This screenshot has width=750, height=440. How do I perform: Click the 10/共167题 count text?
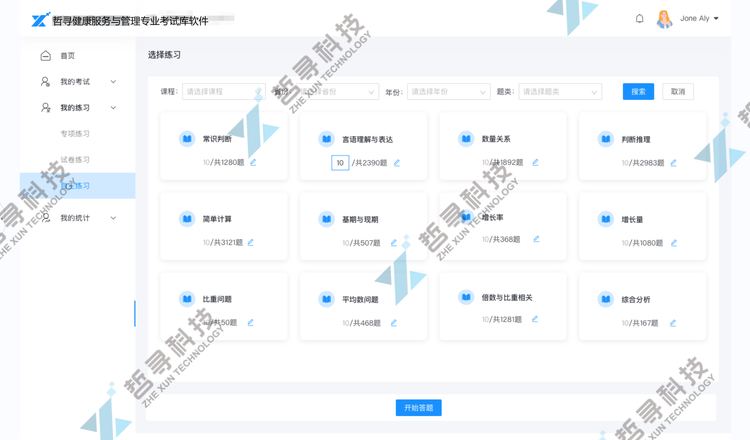tap(640, 323)
